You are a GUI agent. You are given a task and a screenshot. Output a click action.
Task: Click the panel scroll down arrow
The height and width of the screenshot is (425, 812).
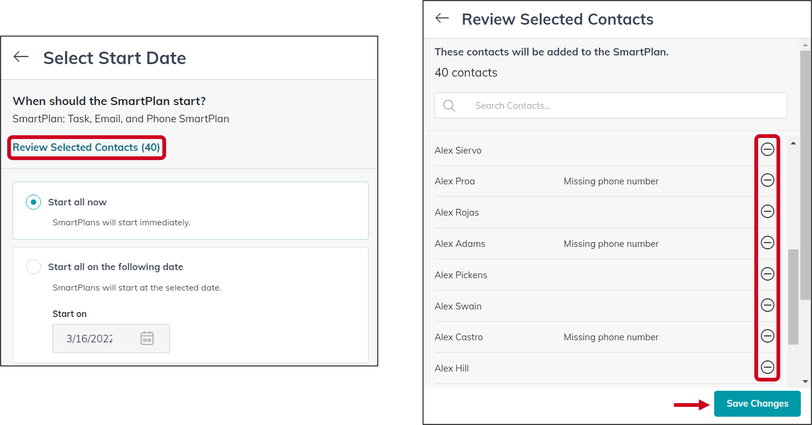pos(805,382)
